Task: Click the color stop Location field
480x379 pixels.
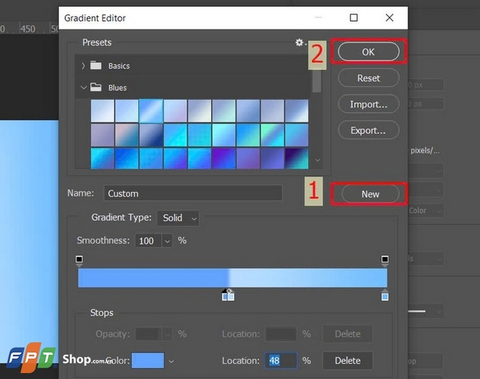Action: point(281,360)
